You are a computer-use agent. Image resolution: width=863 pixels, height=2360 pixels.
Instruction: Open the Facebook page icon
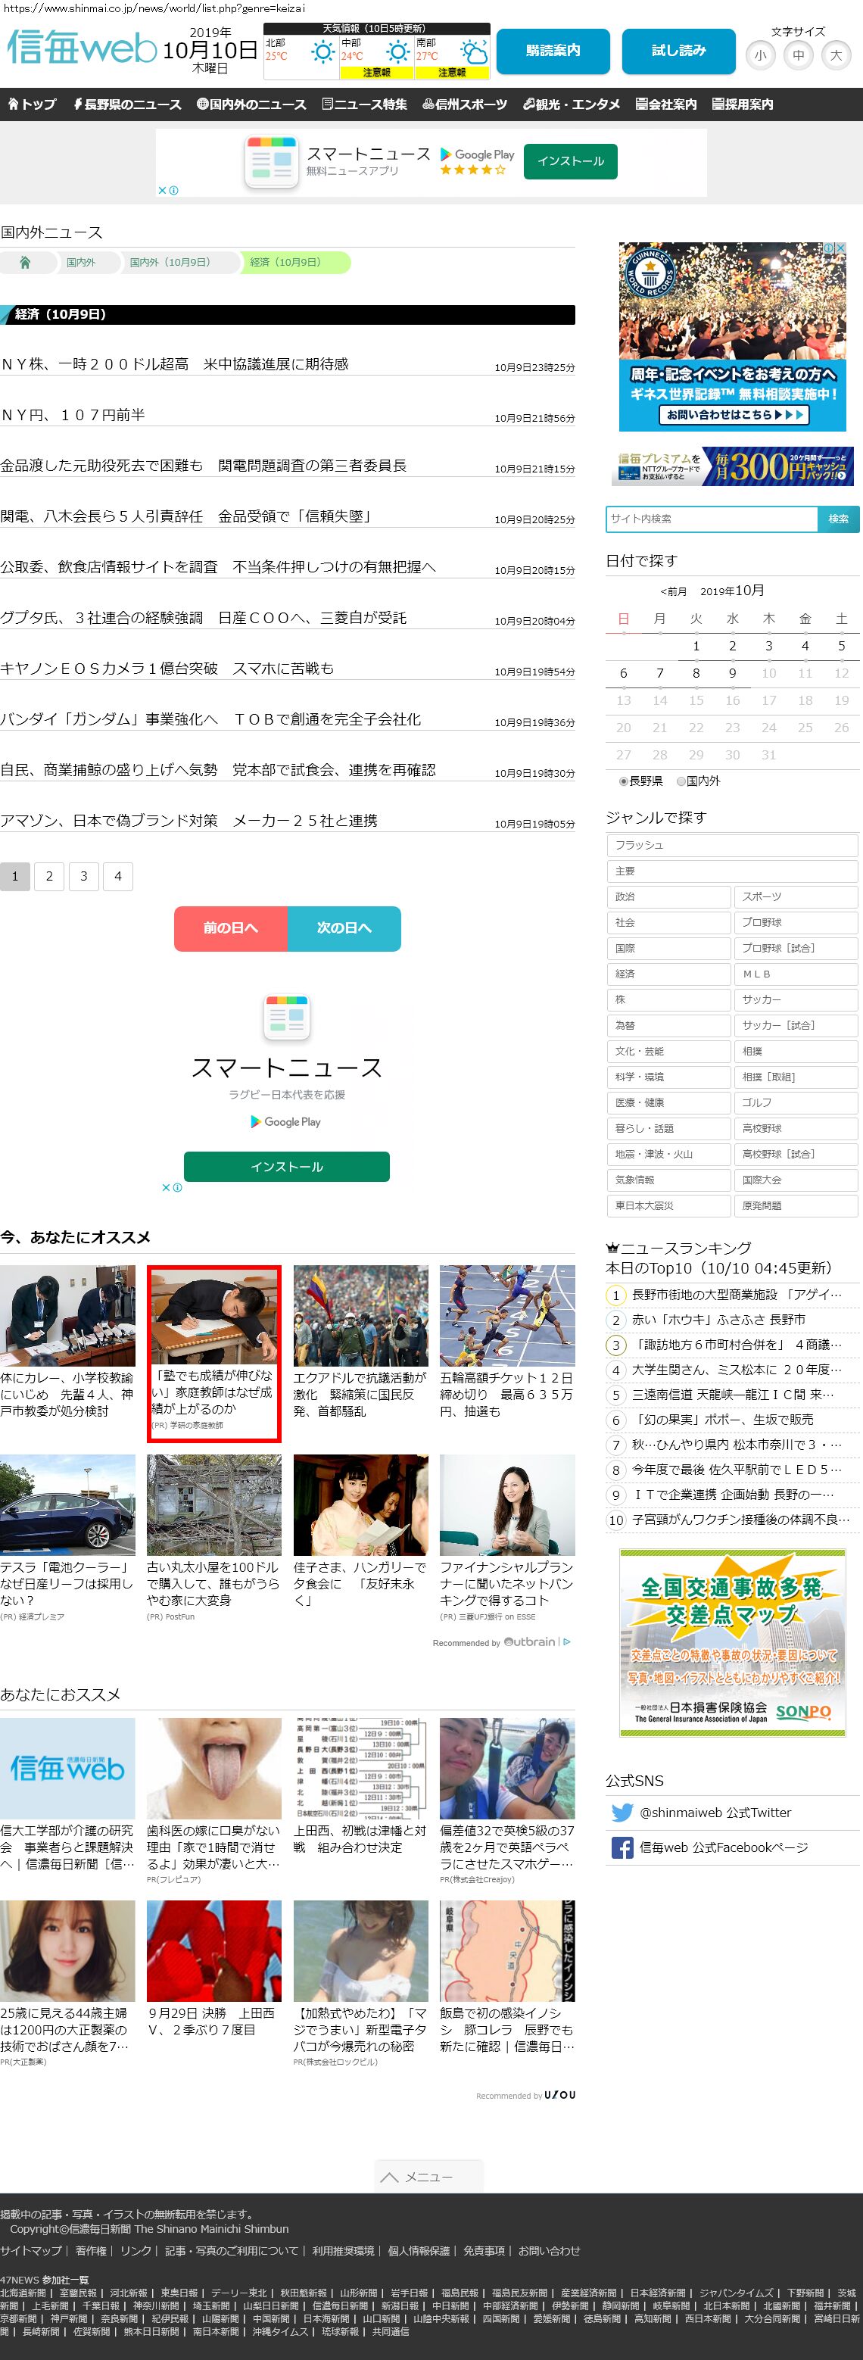[x=622, y=1847]
